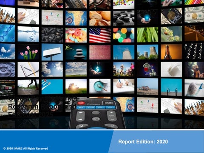Hit the MUTE button on the remote

96,119
